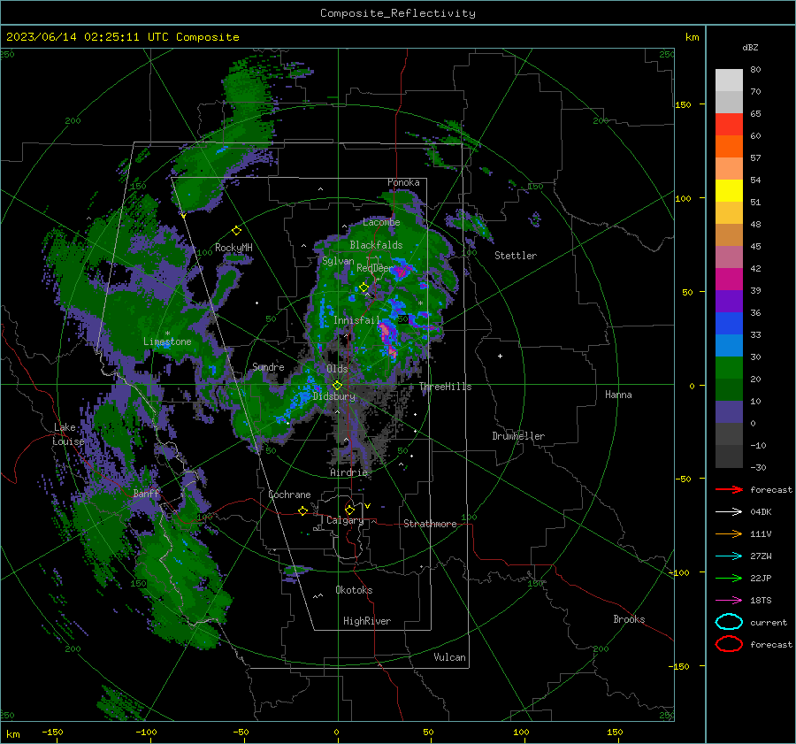Select the Ponoka city label
The image size is (796, 744).
tap(403, 182)
